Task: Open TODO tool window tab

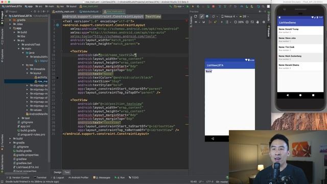Action: (x=134, y=177)
